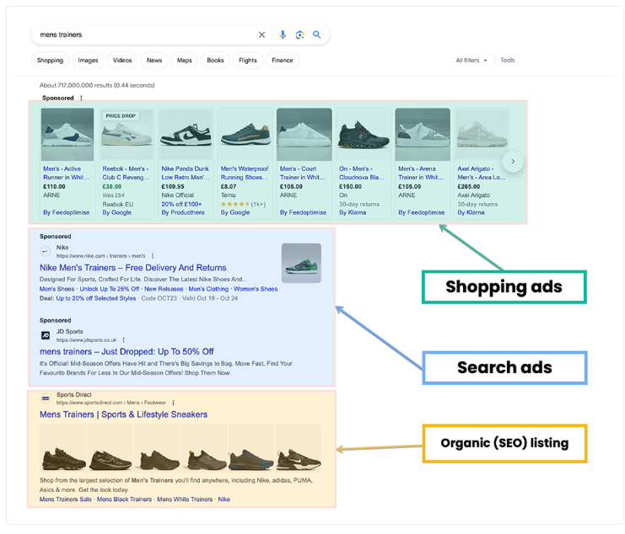Open Mens Trainers Sports Direct listing

[x=123, y=414]
